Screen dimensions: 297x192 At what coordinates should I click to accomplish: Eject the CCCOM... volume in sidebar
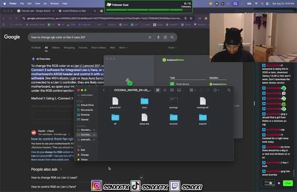click(x=94, y=135)
